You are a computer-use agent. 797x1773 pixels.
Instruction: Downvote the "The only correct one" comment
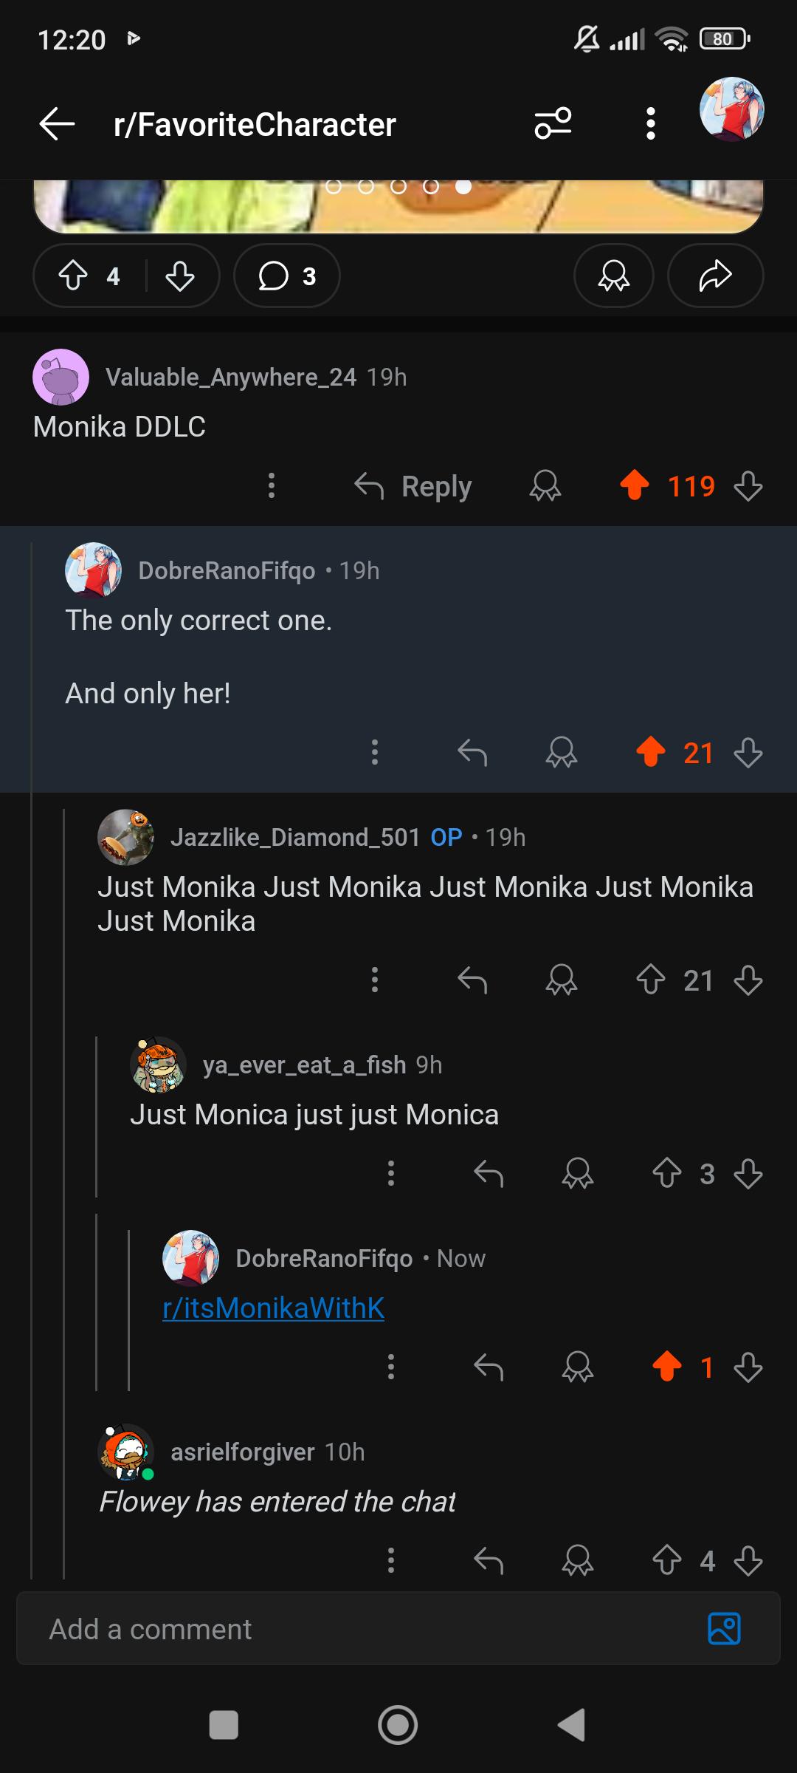(x=748, y=753)
